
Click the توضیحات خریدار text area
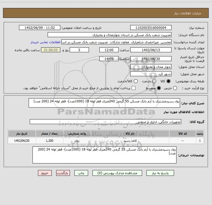click(105, 155)
